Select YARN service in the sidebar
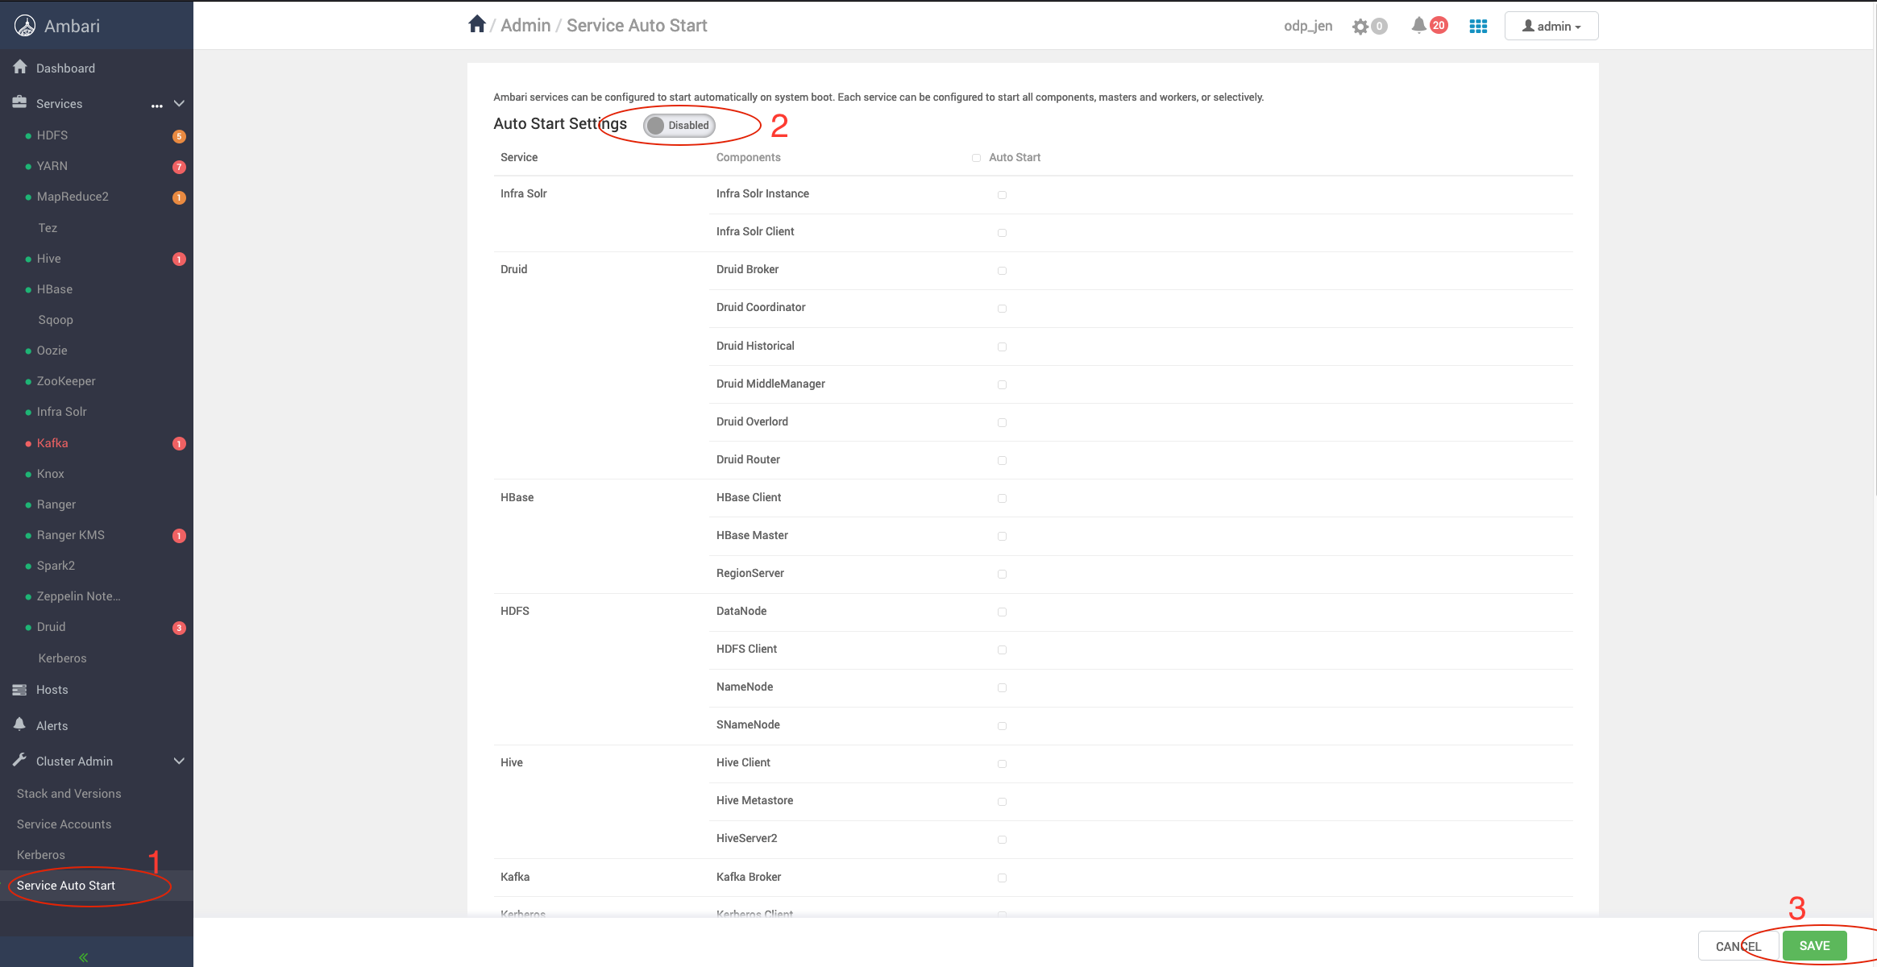The width and height of the screenshot is (1877, 967). pyautogui.click(x=52, y=166)
